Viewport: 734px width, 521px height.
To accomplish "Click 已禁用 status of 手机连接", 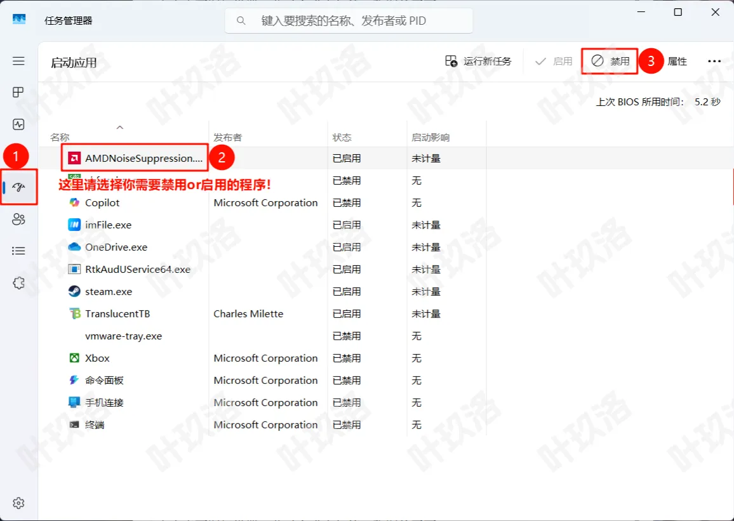I will tap(347, 403).
